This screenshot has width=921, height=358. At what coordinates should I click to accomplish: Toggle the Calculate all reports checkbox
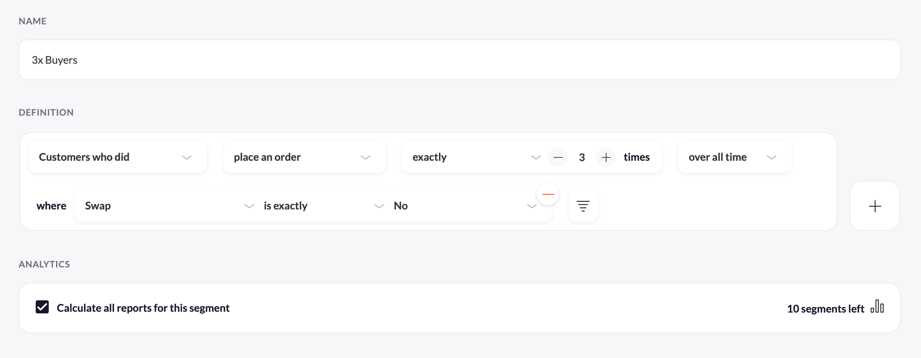coord(42,307)
